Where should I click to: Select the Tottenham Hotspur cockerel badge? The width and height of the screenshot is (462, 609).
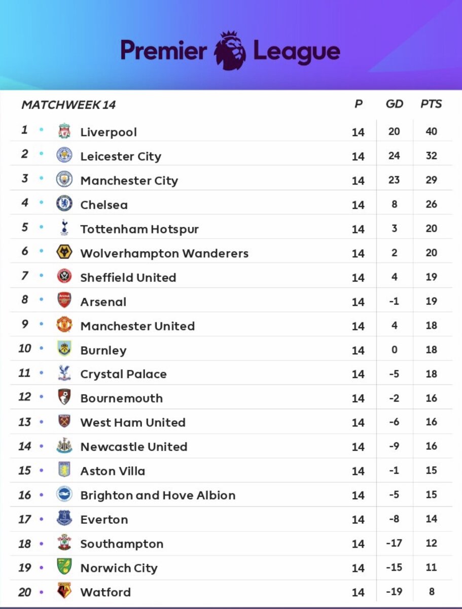(x=64, y=228)
